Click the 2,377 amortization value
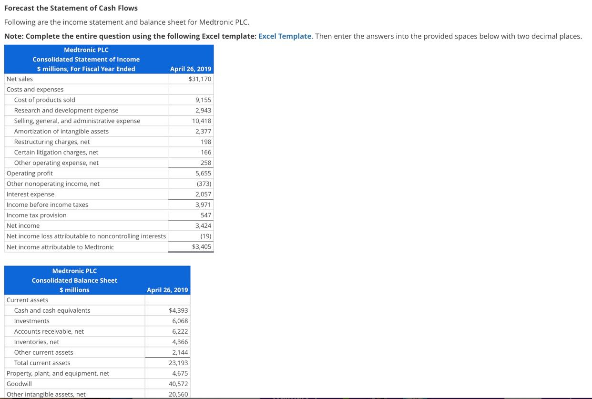Screen dimensions: 592x399 coord(203,132)
